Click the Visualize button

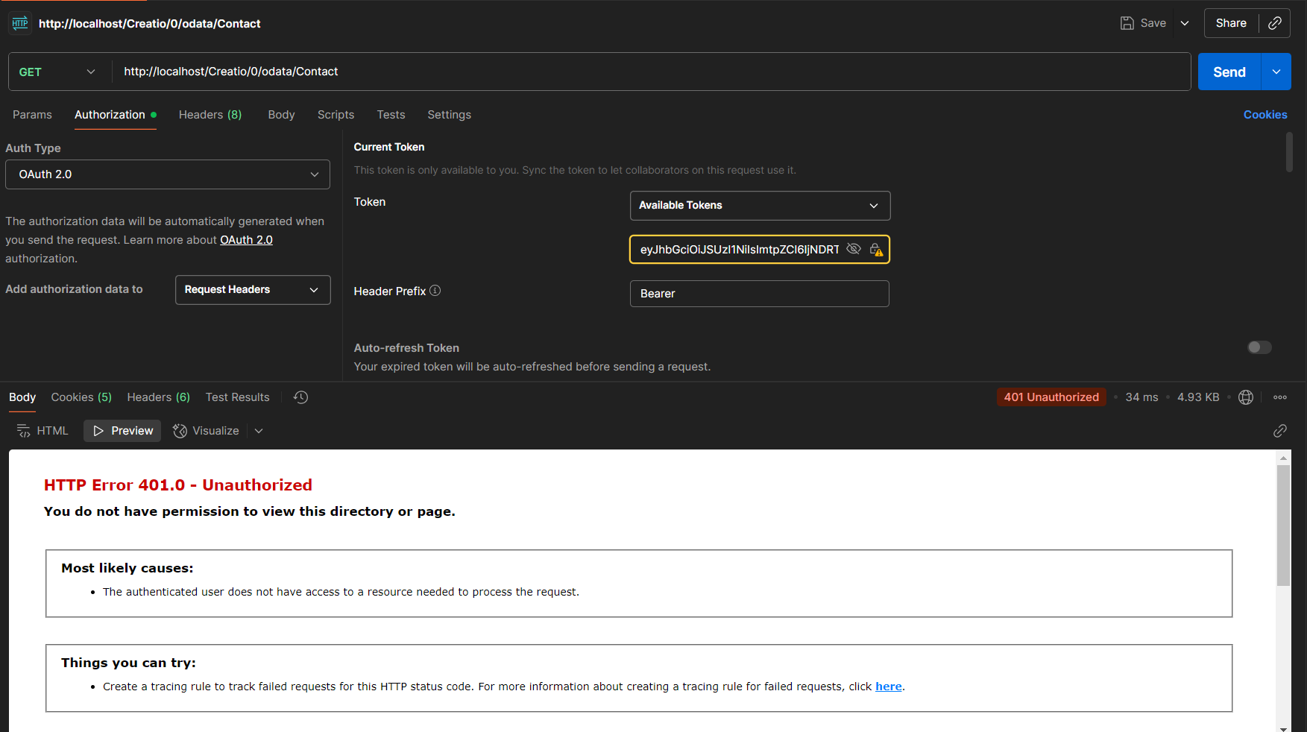tap(206, 431)
